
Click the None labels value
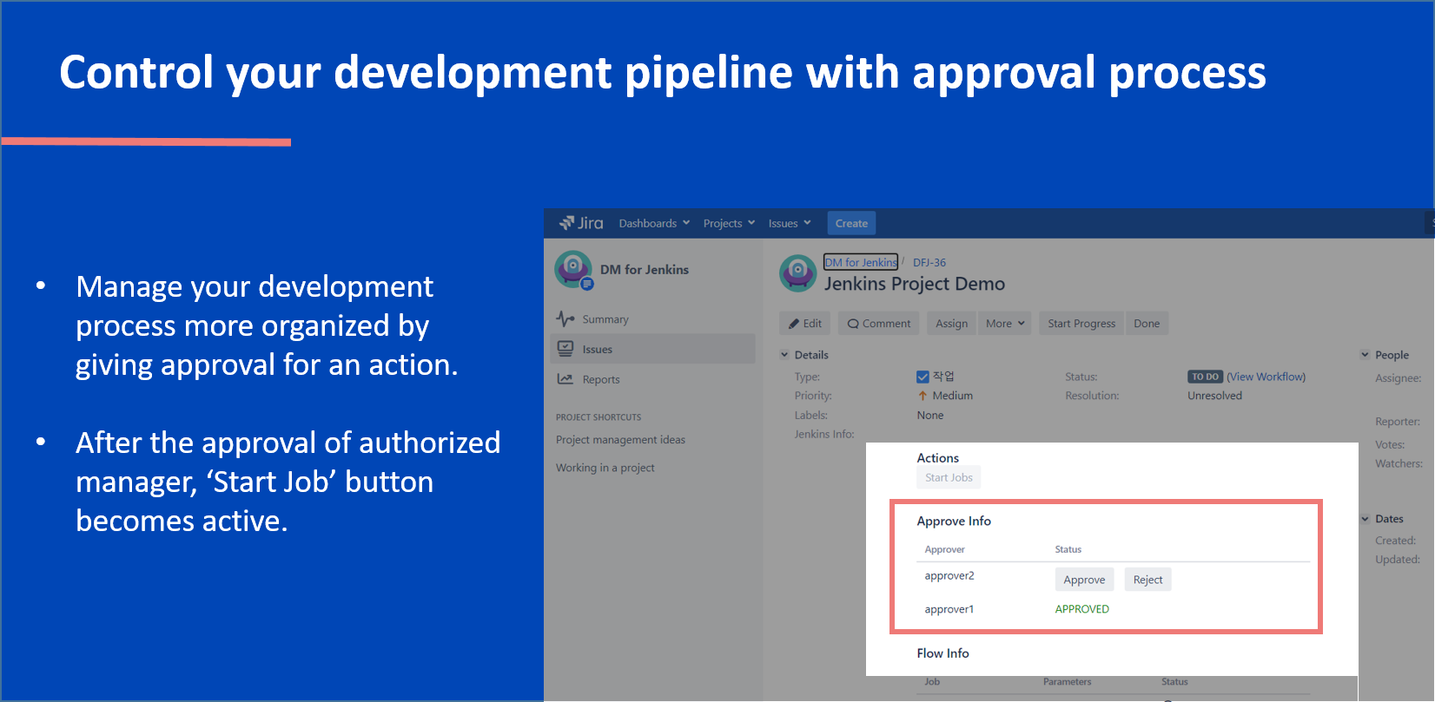[929, 416]
